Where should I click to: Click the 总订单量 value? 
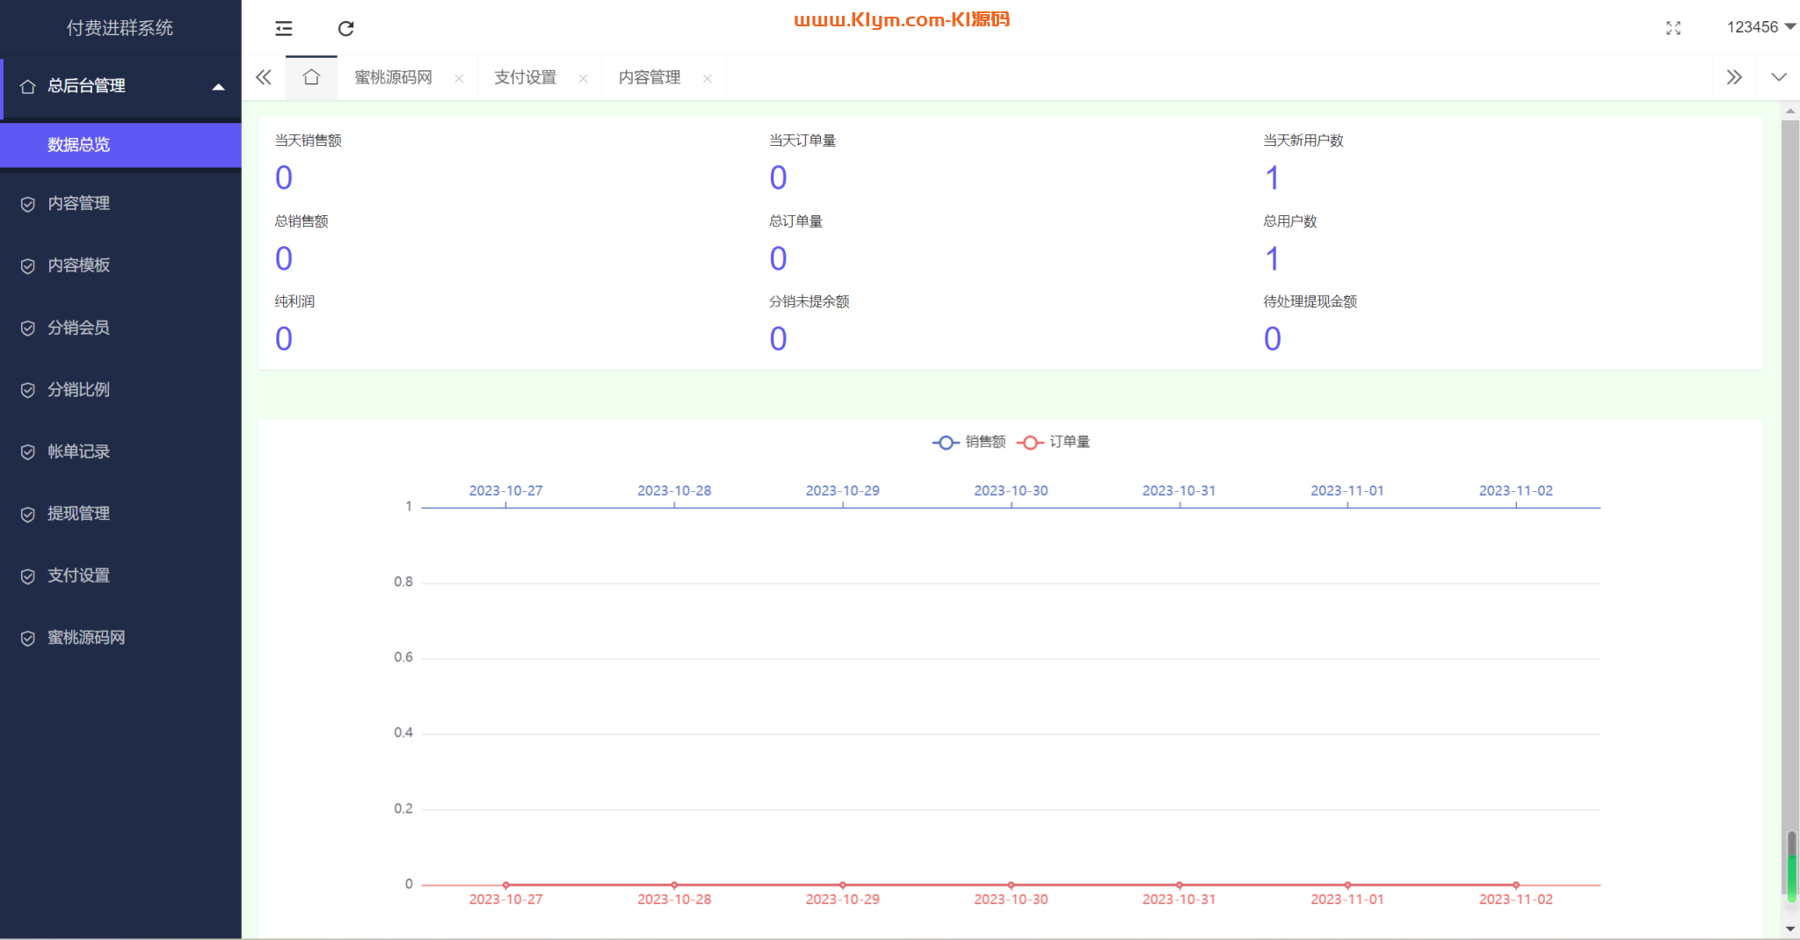pos(778,259)
